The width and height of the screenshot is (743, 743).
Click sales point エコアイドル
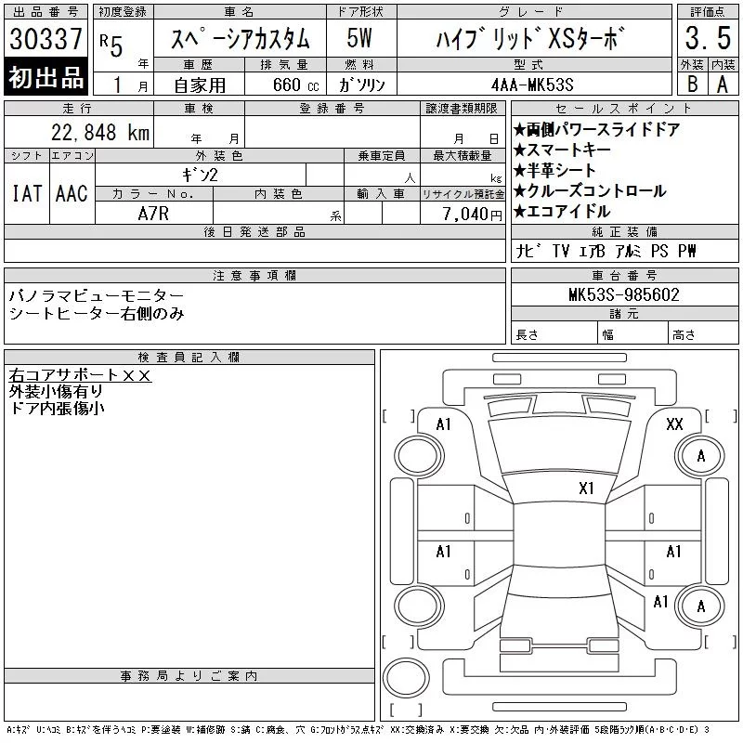562,211
